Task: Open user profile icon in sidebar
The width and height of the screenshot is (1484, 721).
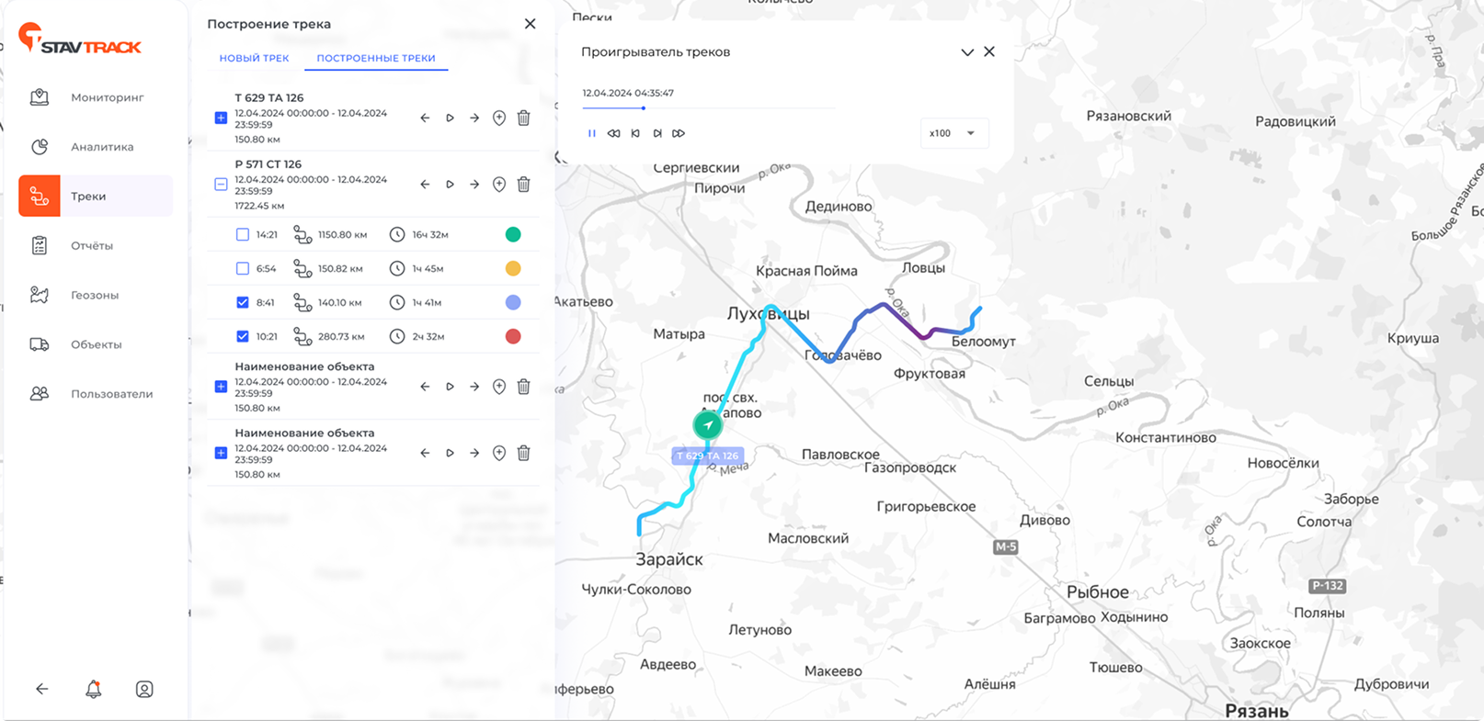Action: (x=144, y=689)
